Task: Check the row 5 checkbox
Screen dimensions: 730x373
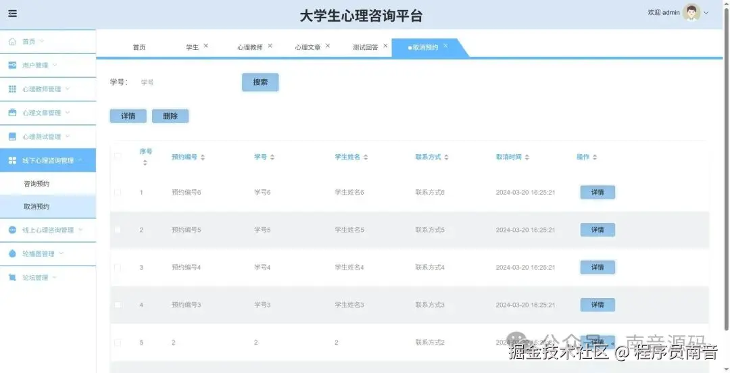Action: click(118, 343)
